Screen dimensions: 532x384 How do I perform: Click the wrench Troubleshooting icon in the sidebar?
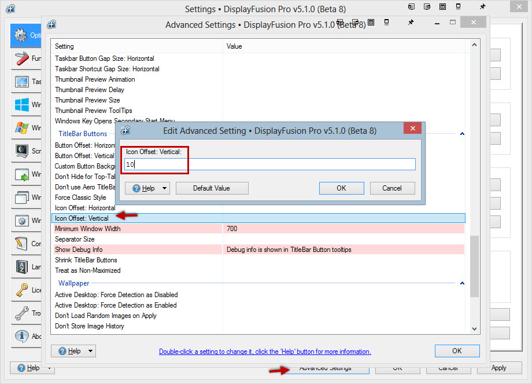coord(21,313)
